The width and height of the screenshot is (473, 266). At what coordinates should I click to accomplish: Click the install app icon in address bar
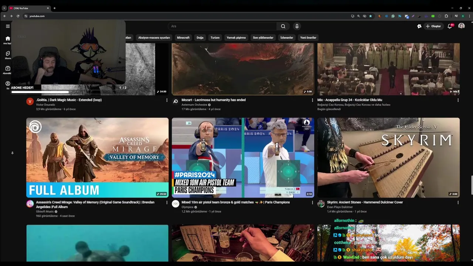(x=353, y=16)
